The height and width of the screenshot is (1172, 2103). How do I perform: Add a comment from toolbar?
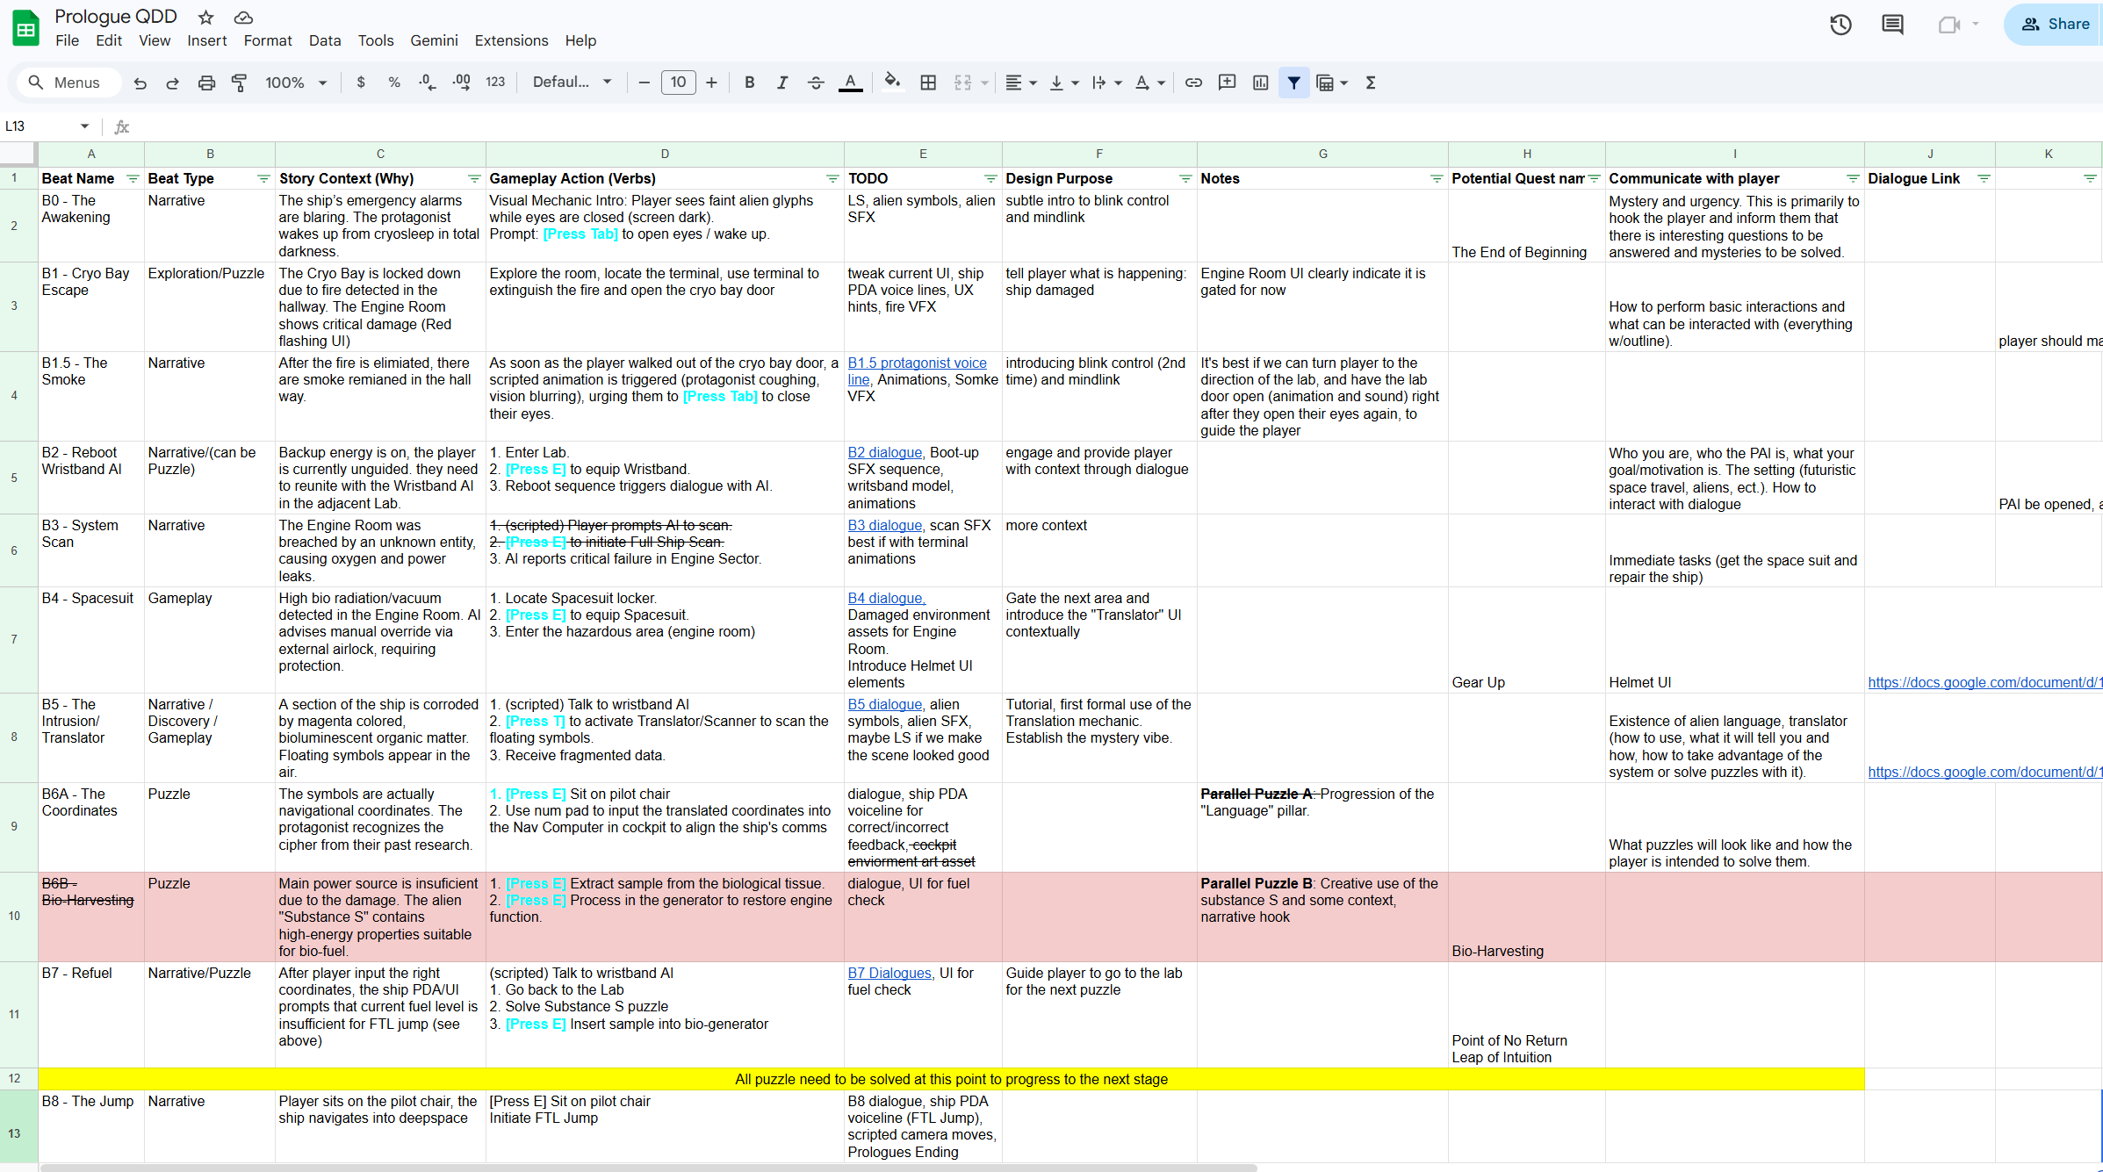(1228, 83)
